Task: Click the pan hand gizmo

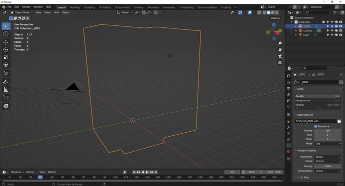Action: pos(280,49)
